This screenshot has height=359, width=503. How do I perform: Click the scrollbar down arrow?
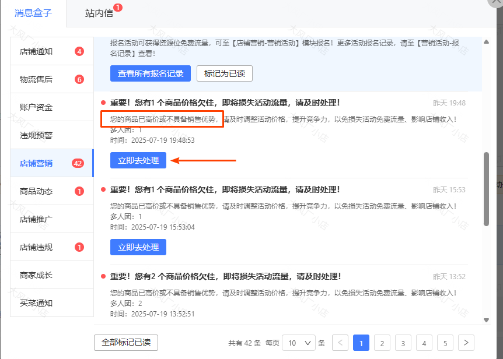tap(487, 319)
